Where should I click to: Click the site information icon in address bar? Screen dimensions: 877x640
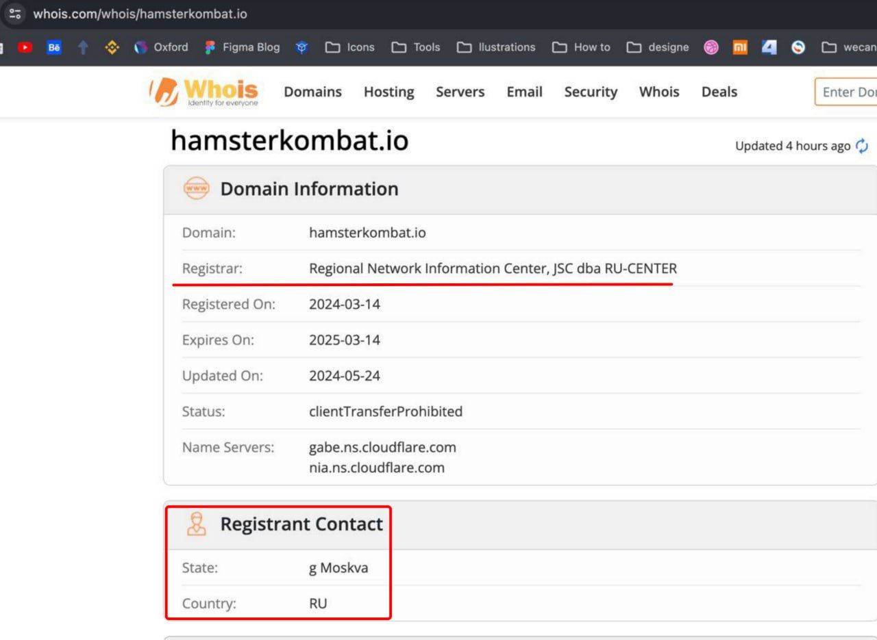point(14,14)
